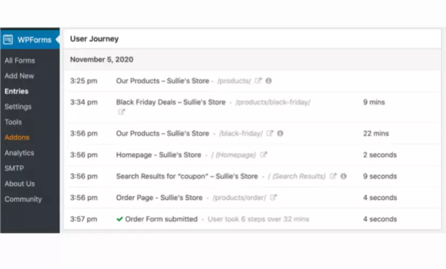Click info icon on the 3:25 pm row
446x269 pixels.
click(269, 81)
